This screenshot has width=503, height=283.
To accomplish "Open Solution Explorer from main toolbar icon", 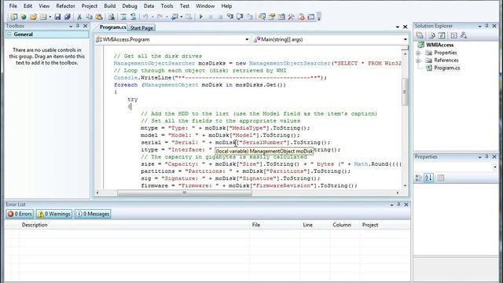I will click(x=262, y=17).
